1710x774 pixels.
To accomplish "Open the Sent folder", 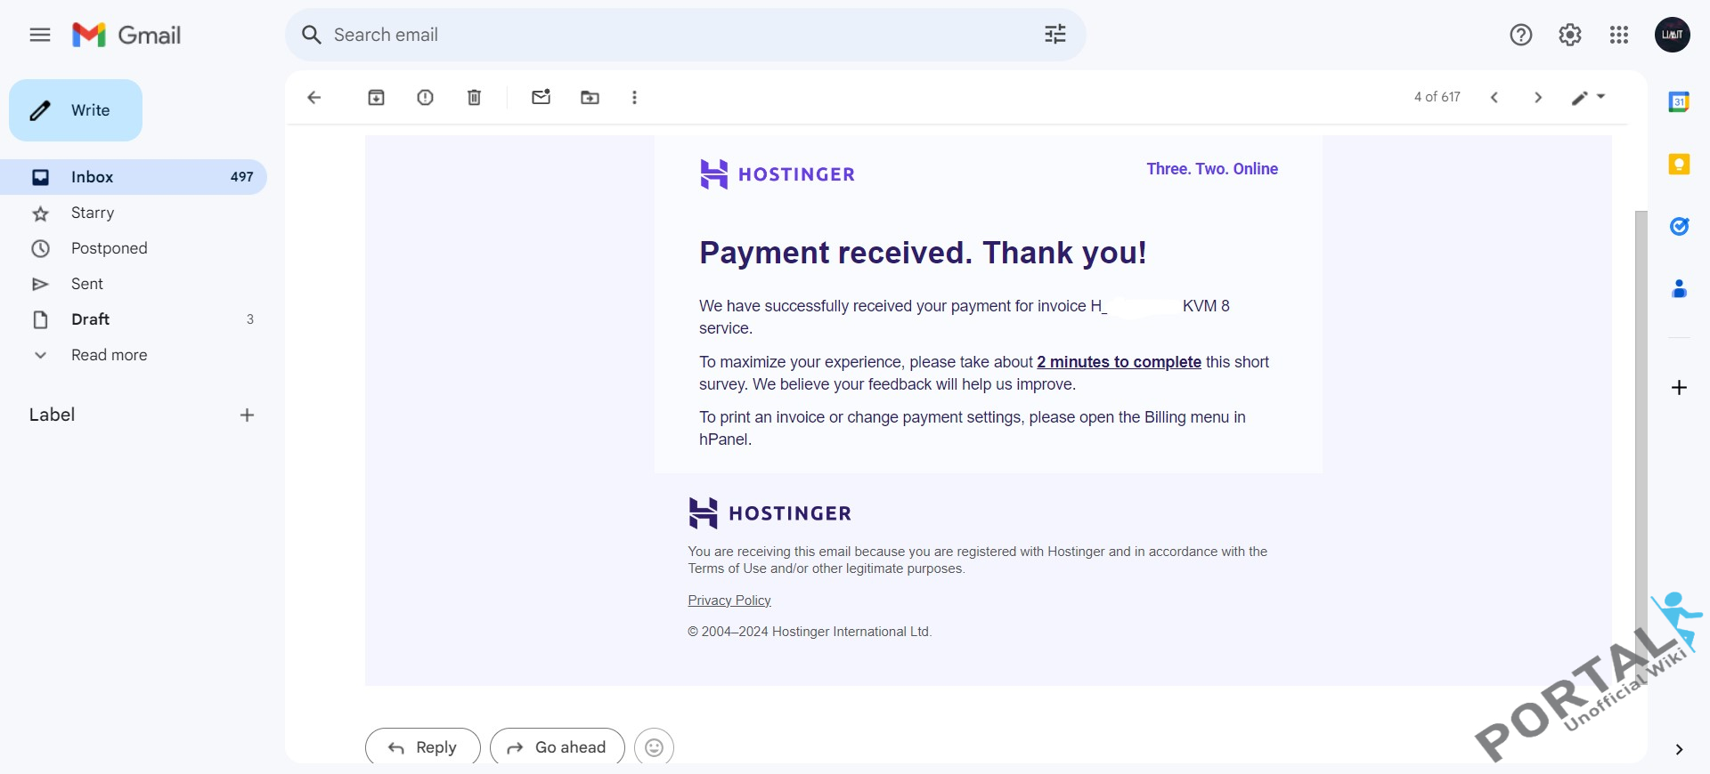I will click(134, 284).
